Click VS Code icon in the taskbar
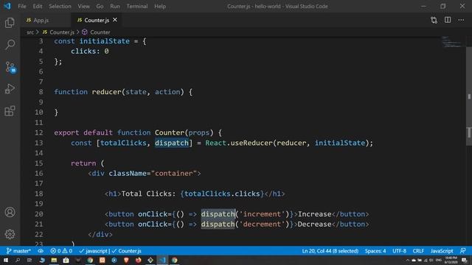Screen dimensions: 472x265 [x=162, y=260]
